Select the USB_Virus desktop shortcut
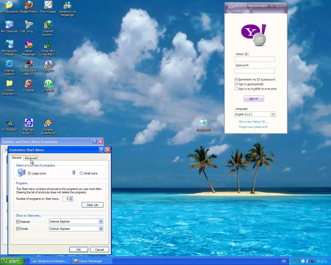 (29, 27)
